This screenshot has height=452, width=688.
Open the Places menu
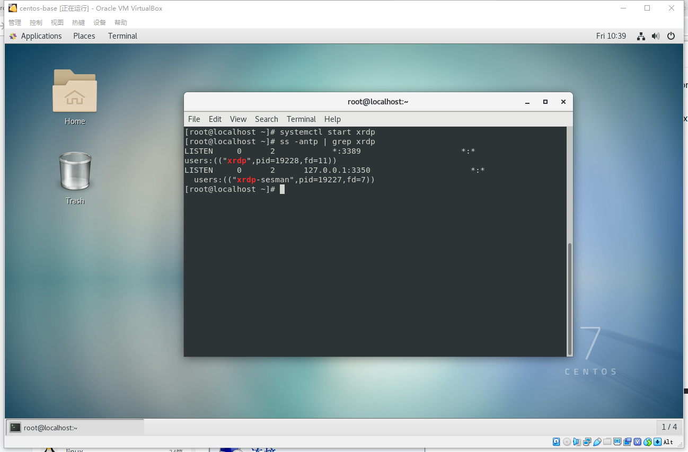(x=84, y=36)
